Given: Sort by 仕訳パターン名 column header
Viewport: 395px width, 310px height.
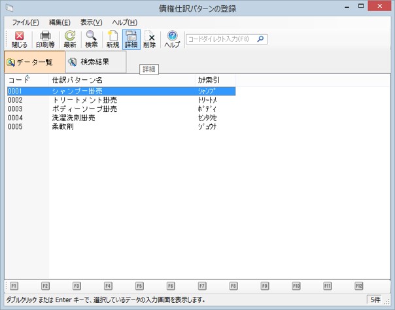Looking at the screenshot, I should 122,80.
